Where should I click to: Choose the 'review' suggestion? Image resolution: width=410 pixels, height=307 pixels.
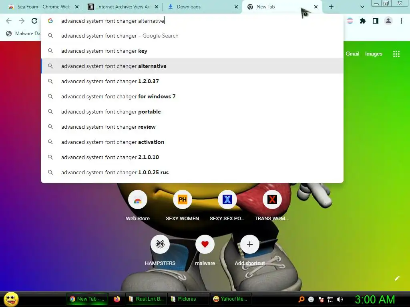pyautogui.click(x=192, y=127)
